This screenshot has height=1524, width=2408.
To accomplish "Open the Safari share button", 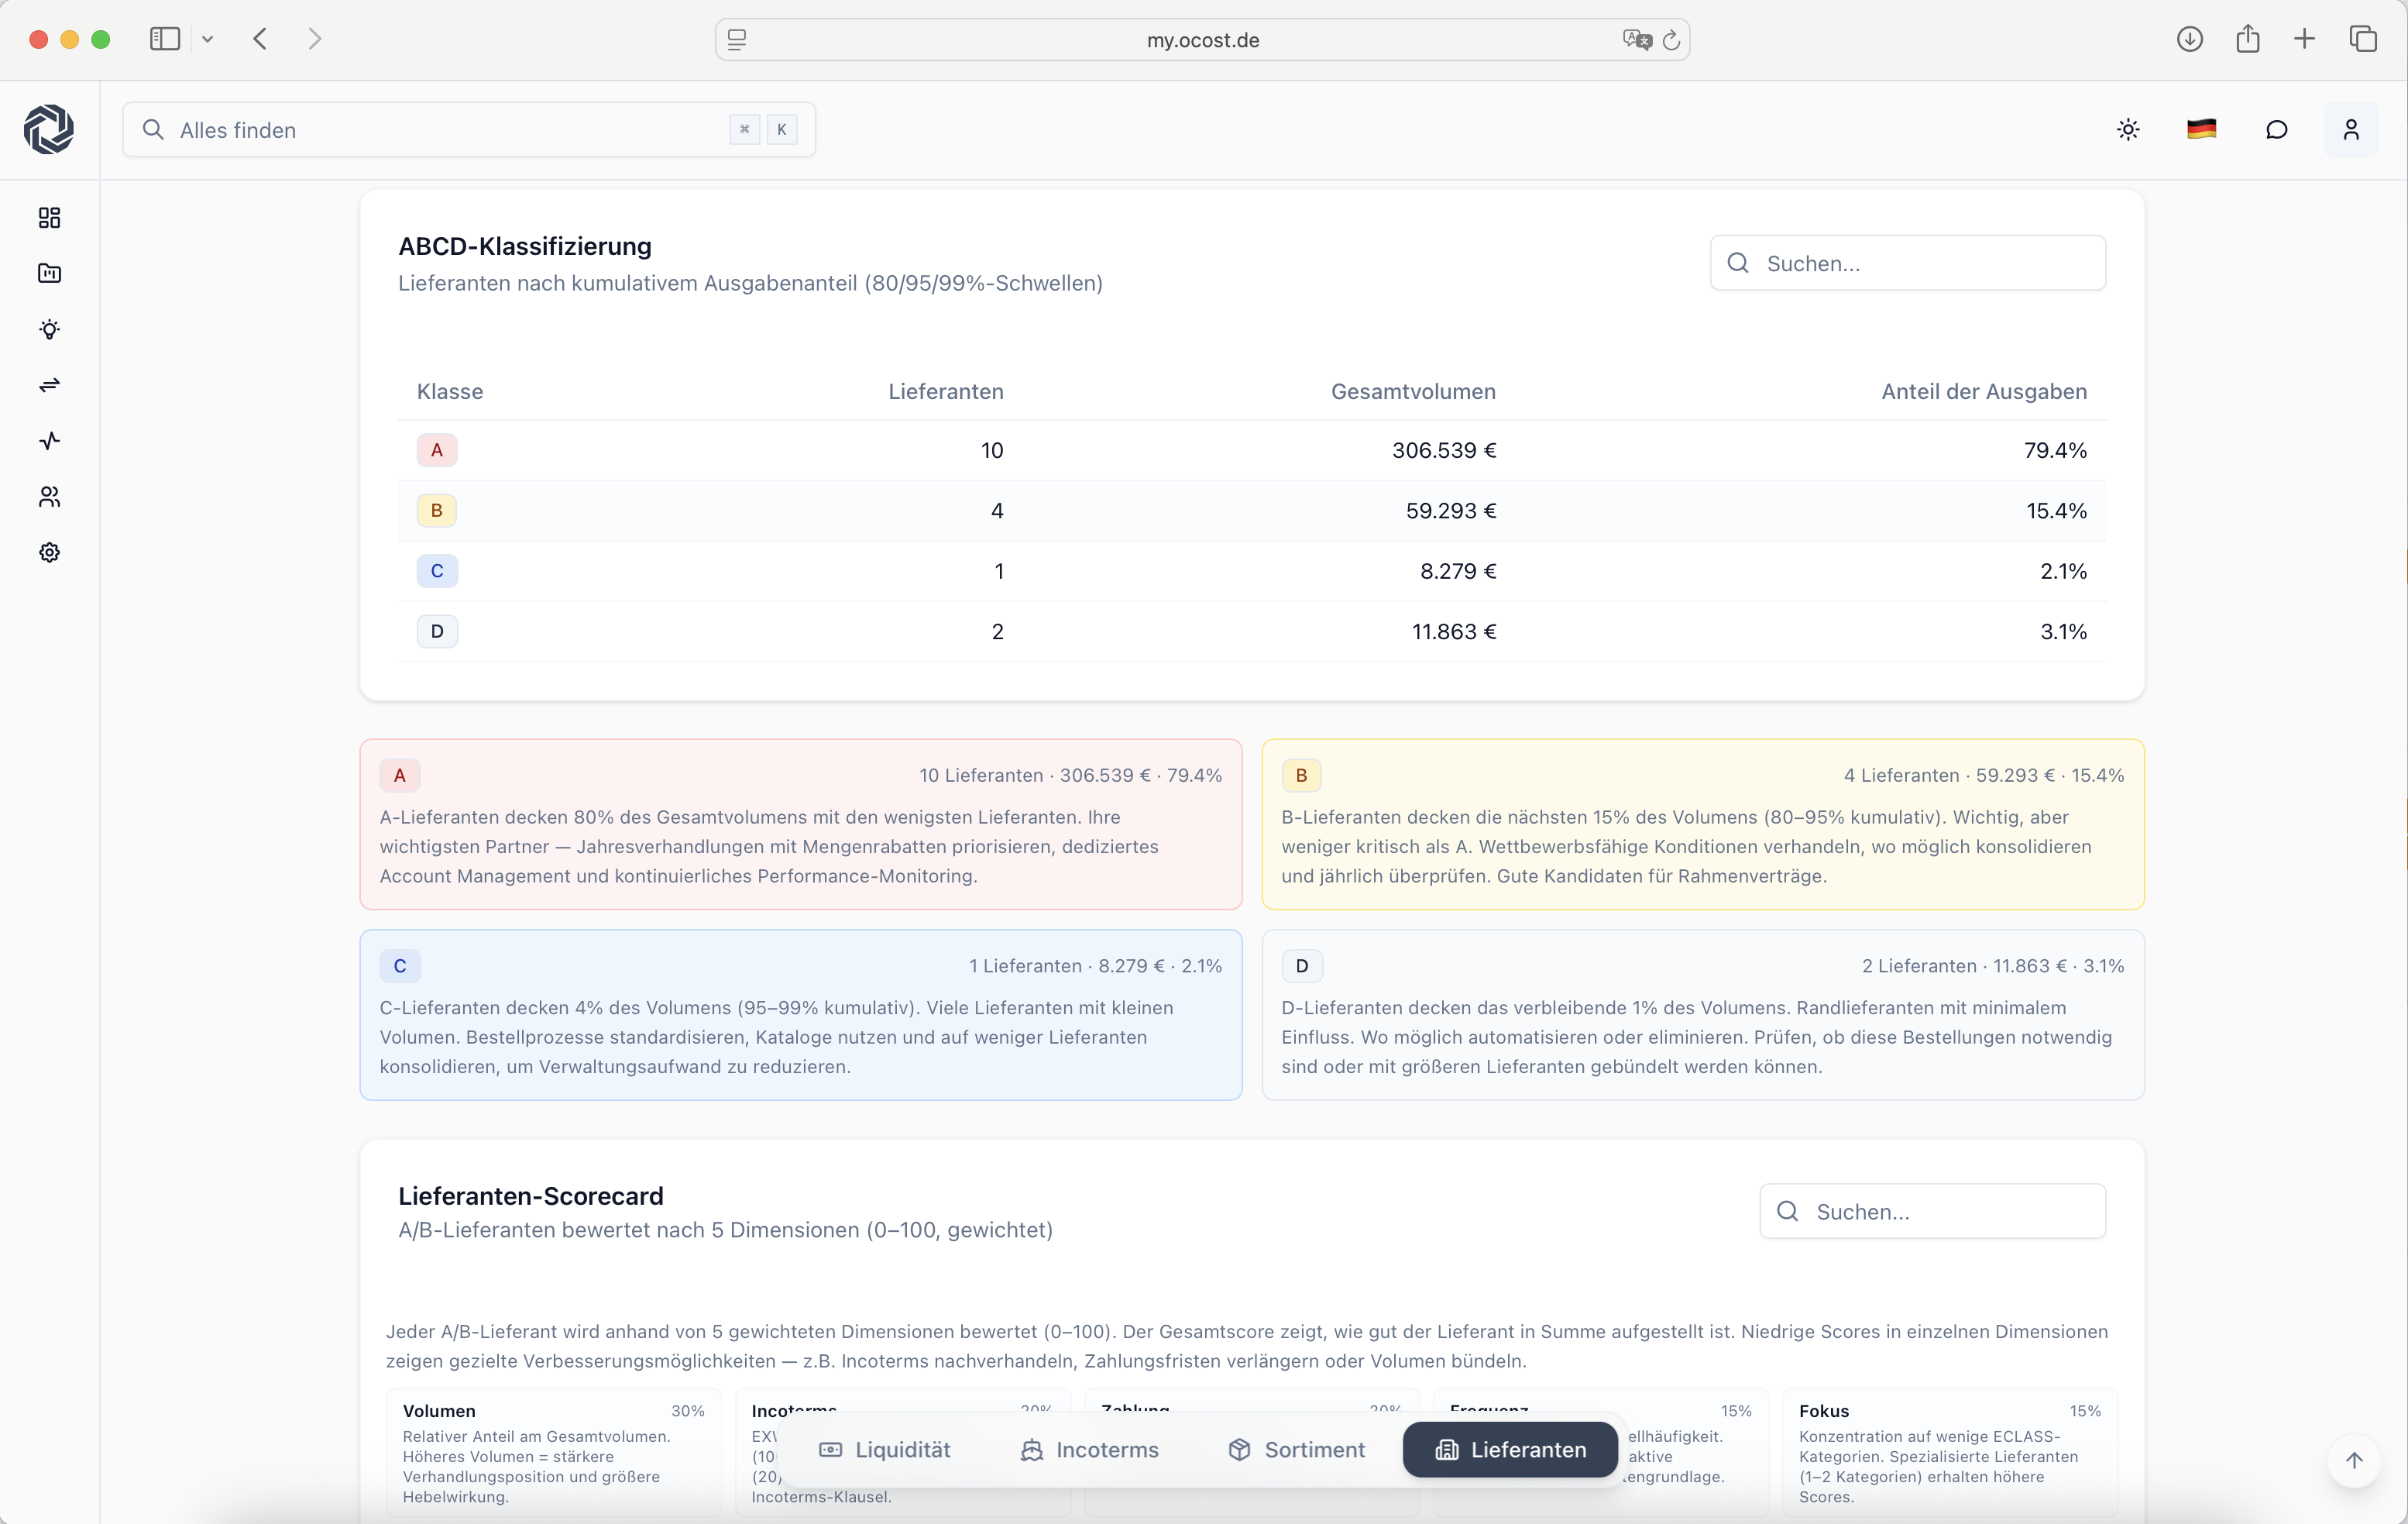I will pyautogui.click(x=2248, y=39).
